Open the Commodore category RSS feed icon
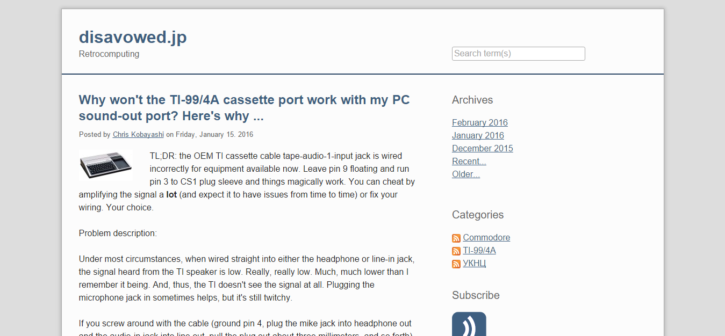This screenshot has width=725, height=336. pyautogui.click(x=456, y=238)
